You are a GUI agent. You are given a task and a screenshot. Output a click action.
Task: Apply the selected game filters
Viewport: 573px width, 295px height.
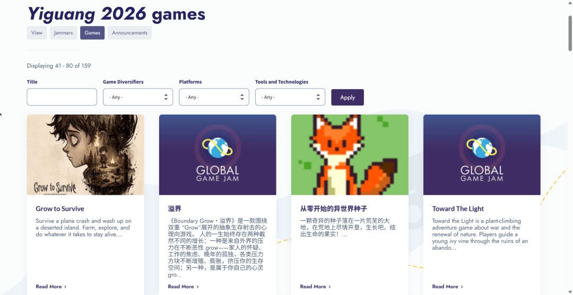[348, 97]
